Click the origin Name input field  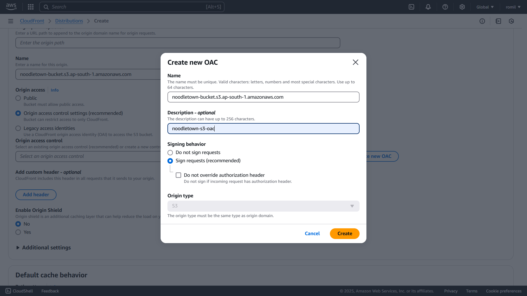coord(88,74)
